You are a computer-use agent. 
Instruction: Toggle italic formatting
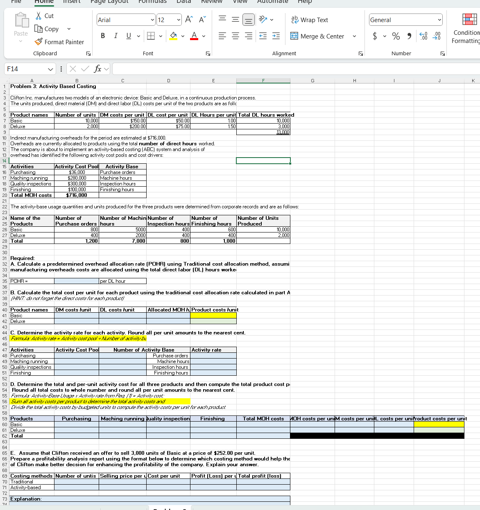[x=115, y=36]
